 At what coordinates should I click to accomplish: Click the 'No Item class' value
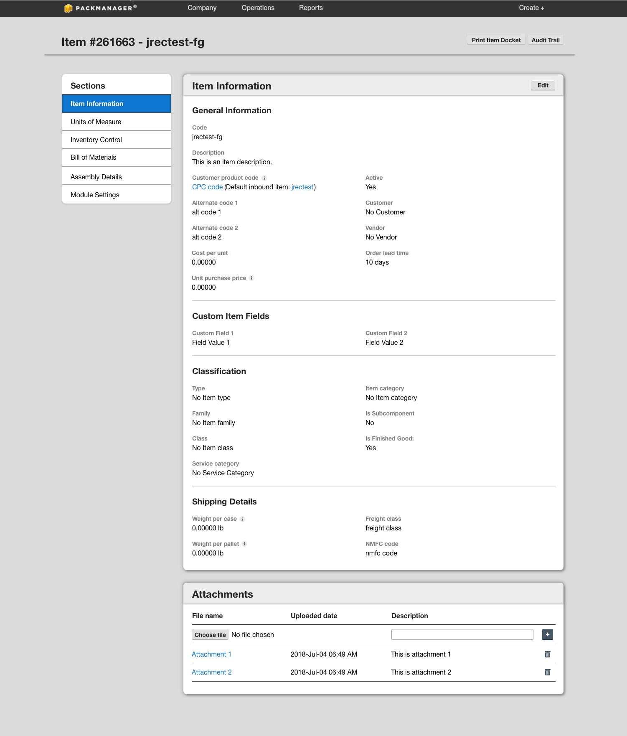click(213, 448)
